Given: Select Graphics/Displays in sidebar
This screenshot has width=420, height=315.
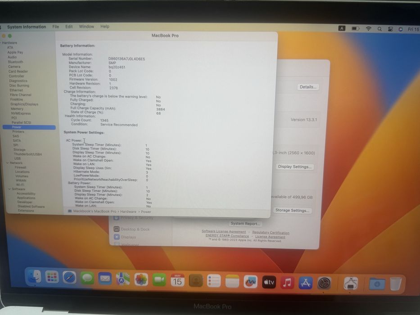Looking at the screenshot, I should pyautogui.click(x=24, y=104).
